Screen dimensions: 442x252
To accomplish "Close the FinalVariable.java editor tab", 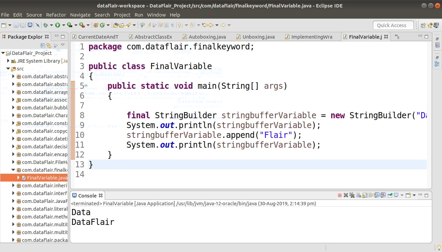I will click(x=386, y=36).
